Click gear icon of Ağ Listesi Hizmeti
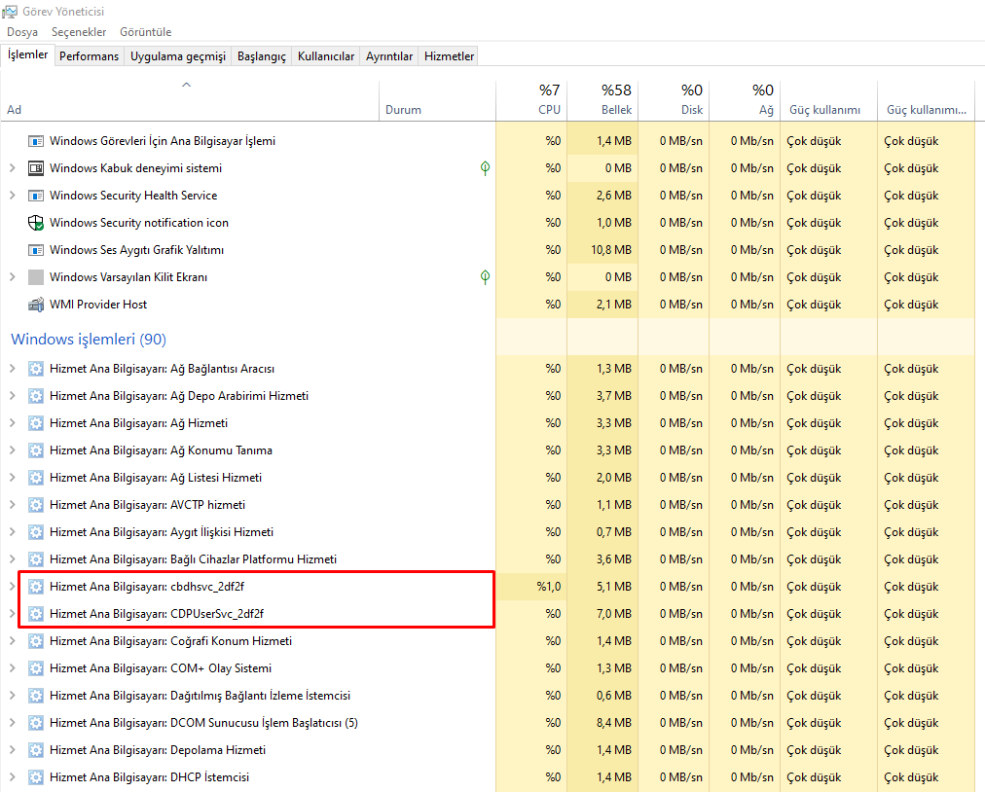 coord(36,478)
